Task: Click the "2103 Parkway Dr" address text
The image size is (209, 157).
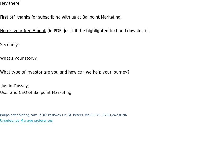Action: pos(53,115)
